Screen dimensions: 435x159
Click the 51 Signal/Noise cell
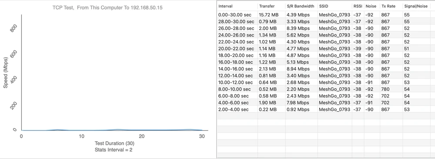pyautogui.click(x=407, y=49)
